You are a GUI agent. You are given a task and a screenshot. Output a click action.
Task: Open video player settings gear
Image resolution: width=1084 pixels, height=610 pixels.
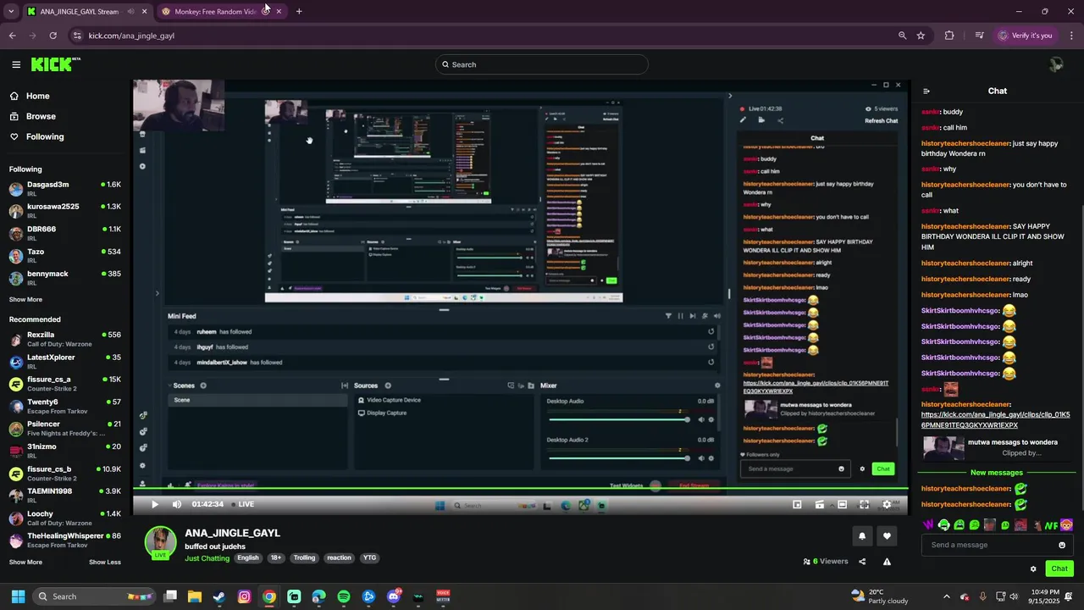coord(887,504)
